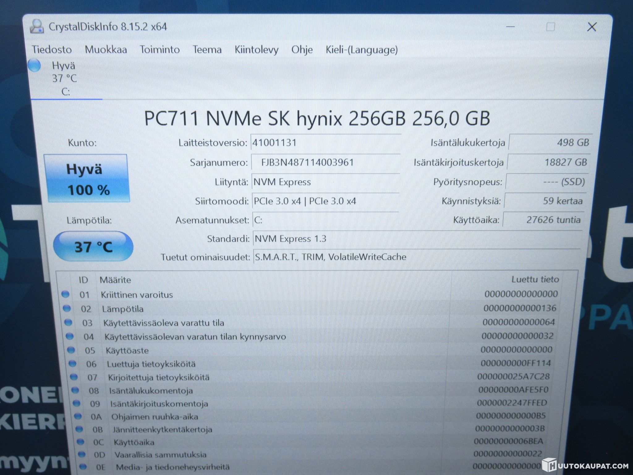Image resolution: width=633 pixels, height=475 pixels.
Task: Click the Käyttöaika value 27626 tuntia
Action: point(543,220)
